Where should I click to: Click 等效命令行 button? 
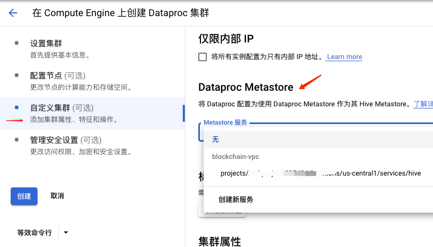(x=34, y=233)
